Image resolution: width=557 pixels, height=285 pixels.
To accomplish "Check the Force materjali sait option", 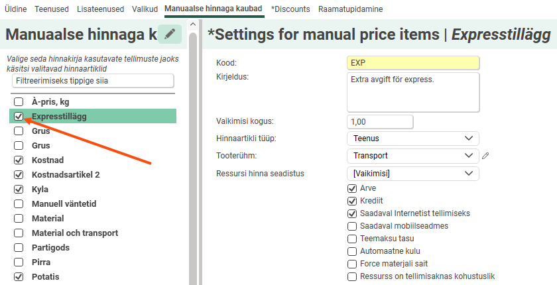I will pos(352,264).
